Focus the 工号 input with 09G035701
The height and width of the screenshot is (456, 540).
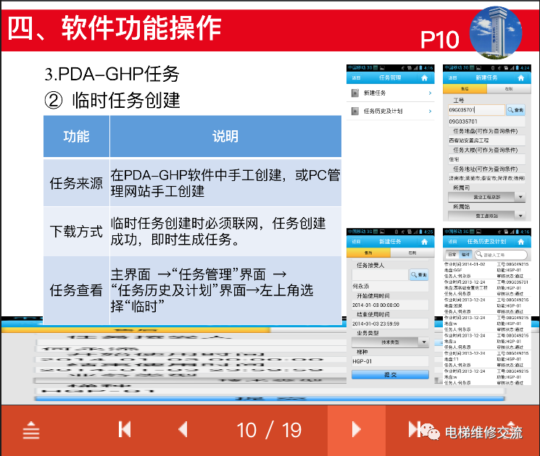[x=476, y=110]
